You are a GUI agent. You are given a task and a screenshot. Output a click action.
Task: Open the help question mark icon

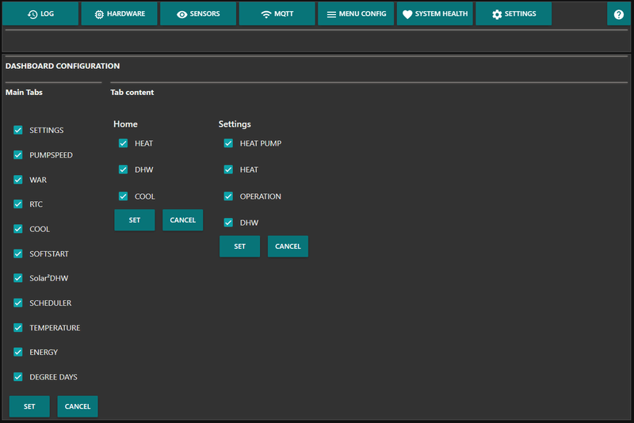[x=618, y=14]
